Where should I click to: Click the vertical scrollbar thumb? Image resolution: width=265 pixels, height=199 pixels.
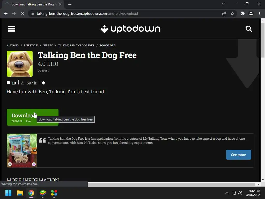coord(263,40)
